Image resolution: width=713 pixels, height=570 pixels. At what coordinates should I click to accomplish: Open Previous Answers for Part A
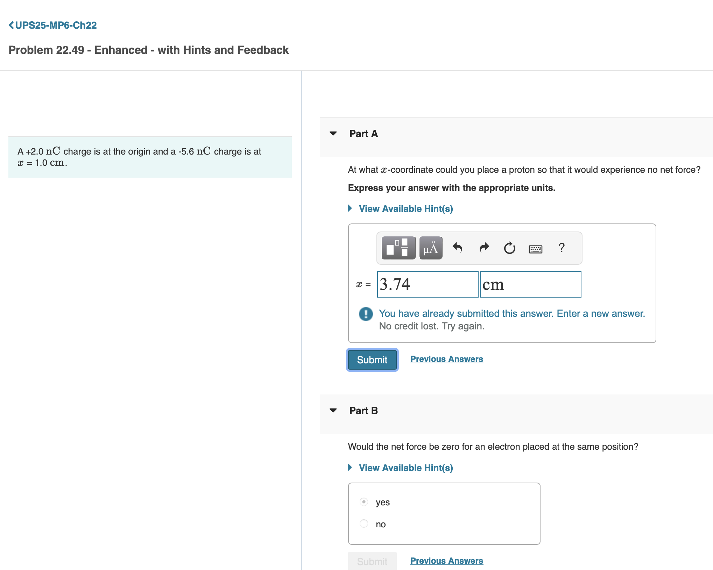(447, 359)
